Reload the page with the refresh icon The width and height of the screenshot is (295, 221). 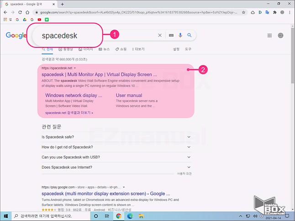[20, 12]
